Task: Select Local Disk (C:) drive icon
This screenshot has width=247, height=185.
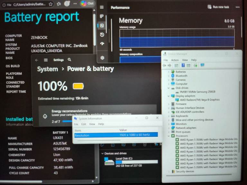Action: (x=109, y=162)
